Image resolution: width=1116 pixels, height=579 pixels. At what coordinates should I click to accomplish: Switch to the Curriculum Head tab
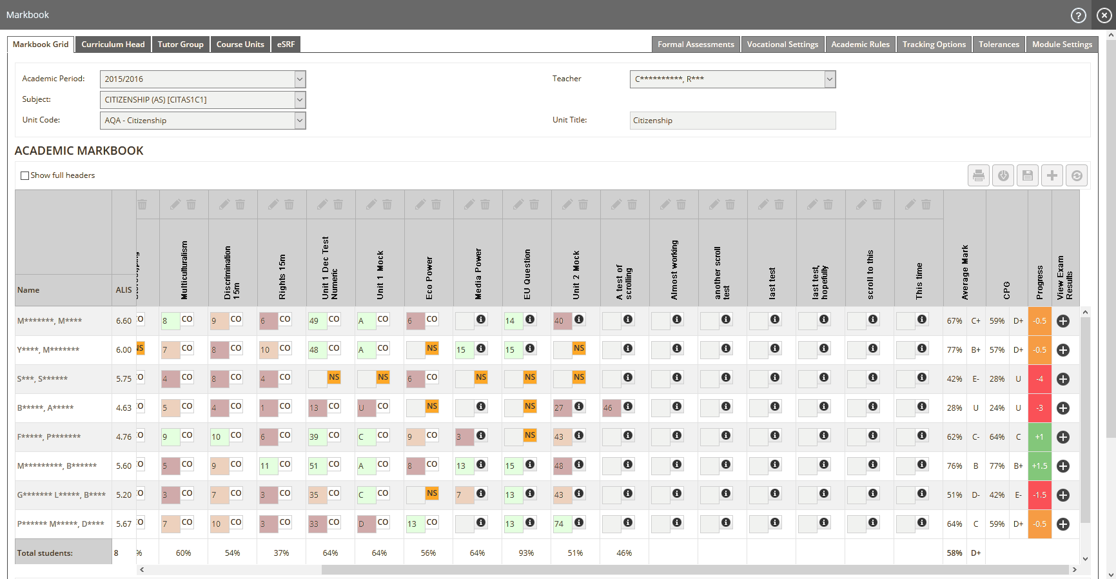click(x=113, y=44)
